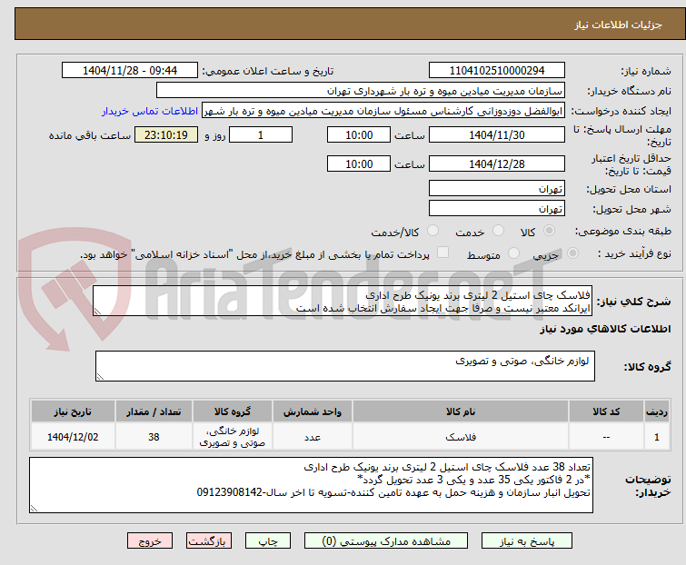This screenshot has height=565, width=686.
Task: Click the گروه کالا text area
Action: click(345, 366)
